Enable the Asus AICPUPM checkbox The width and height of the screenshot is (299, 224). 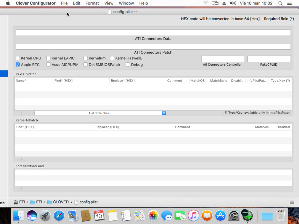tap(48, 65)
